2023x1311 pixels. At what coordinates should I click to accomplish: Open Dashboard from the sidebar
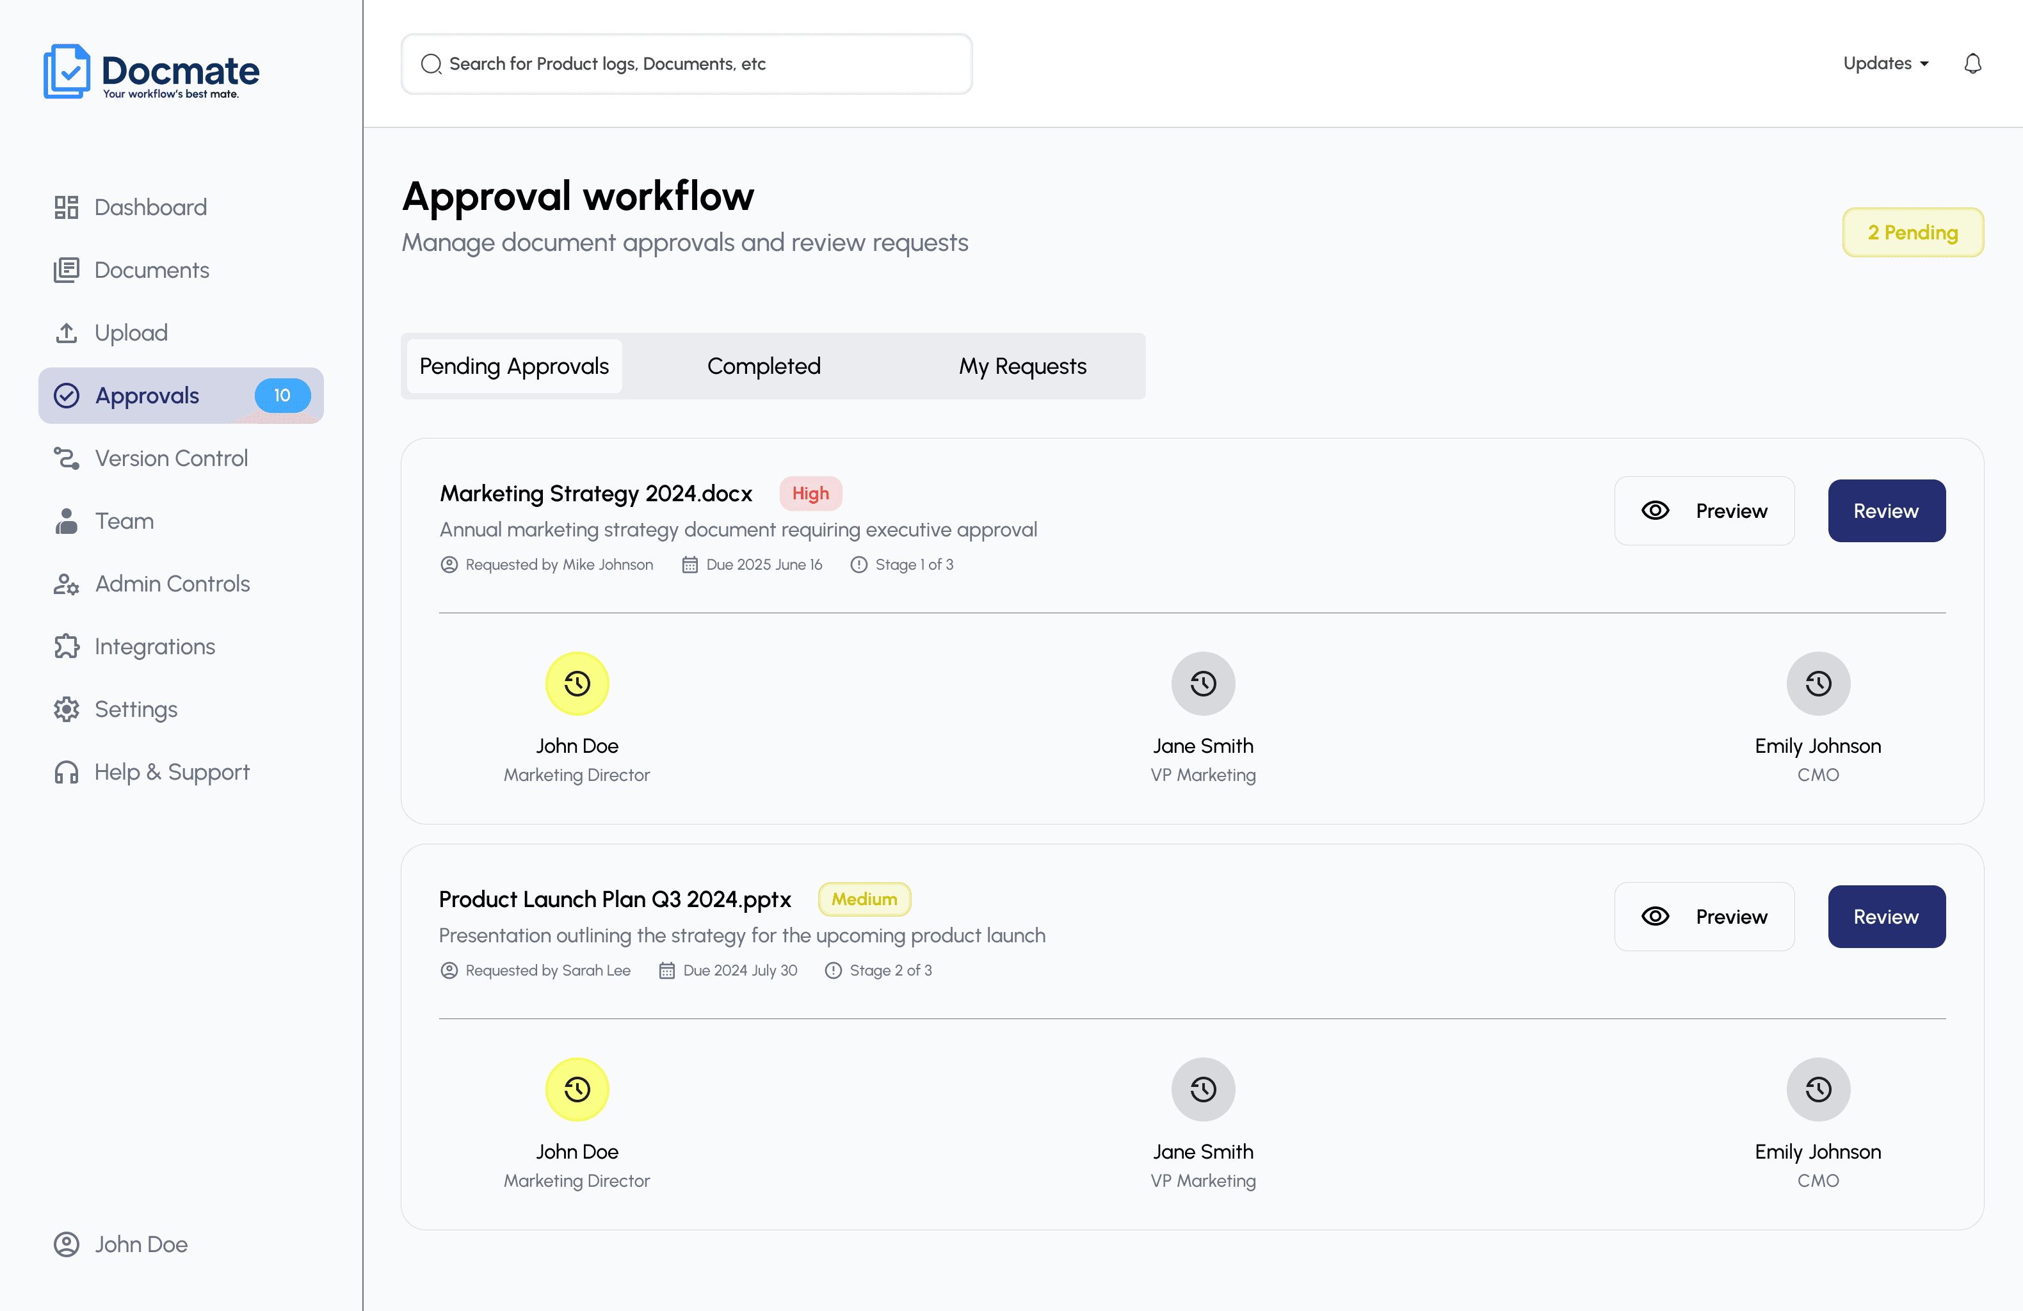[x=131, y=207]
